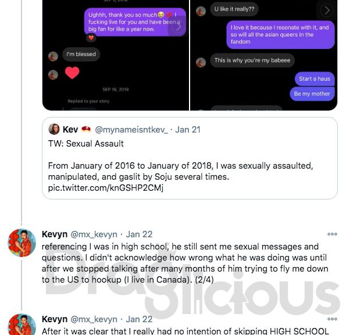Open right Instagram DM screenshot image

coord(263,55)
